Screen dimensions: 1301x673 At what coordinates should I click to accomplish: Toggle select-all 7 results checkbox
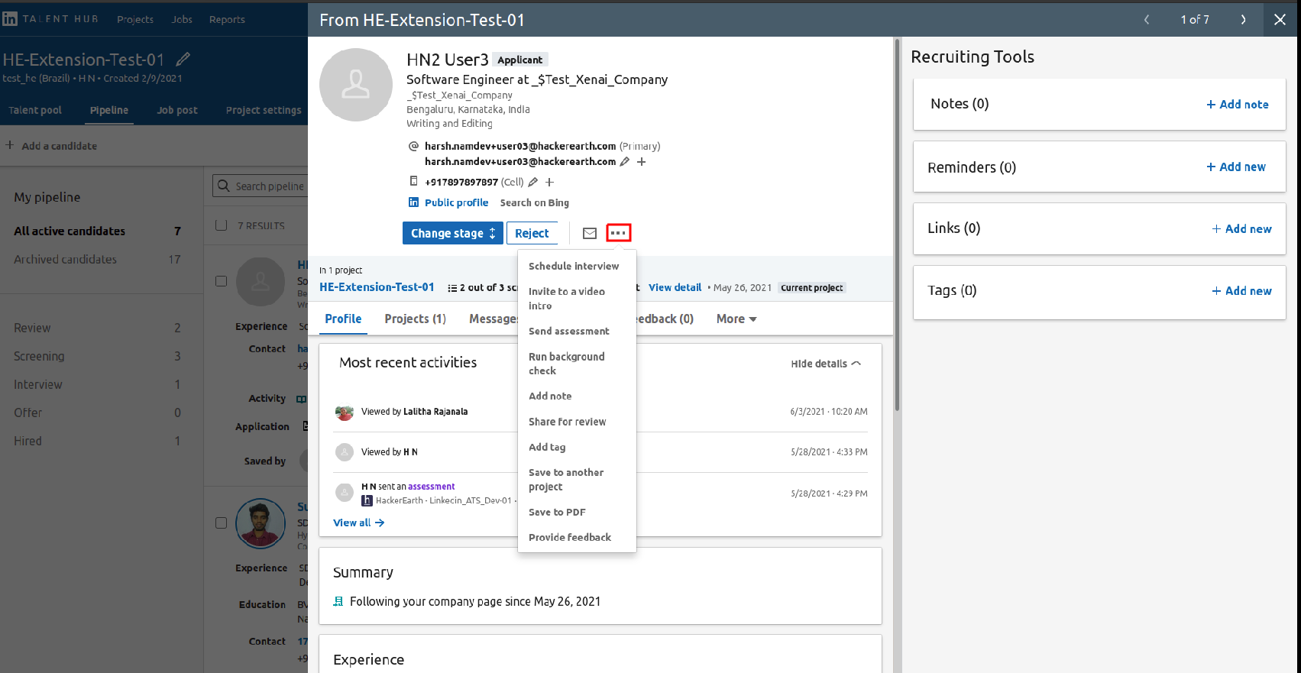(222, 225)
